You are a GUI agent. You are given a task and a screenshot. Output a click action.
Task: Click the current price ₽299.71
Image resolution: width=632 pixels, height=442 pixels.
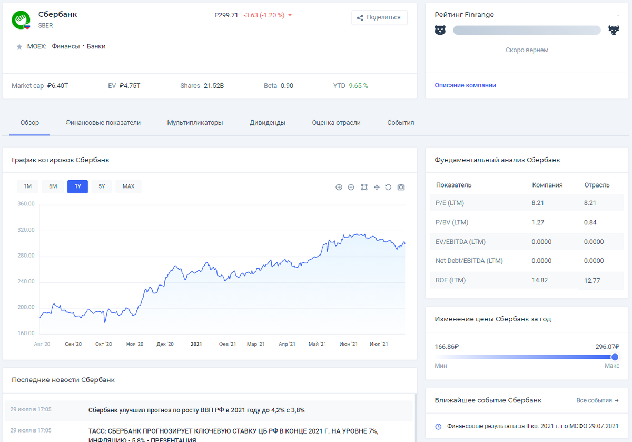226,15
